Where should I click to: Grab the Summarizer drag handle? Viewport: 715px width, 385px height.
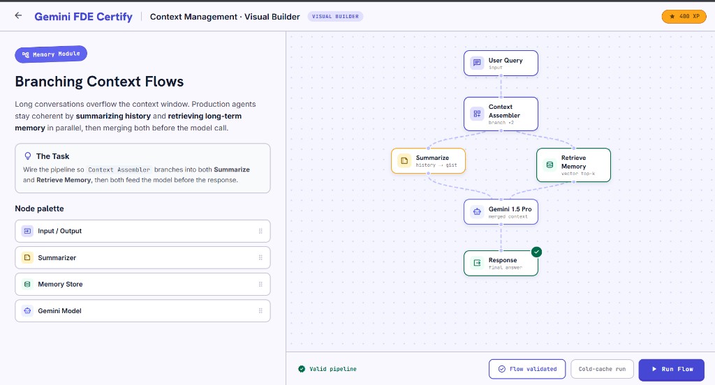(x=260, y=257)
